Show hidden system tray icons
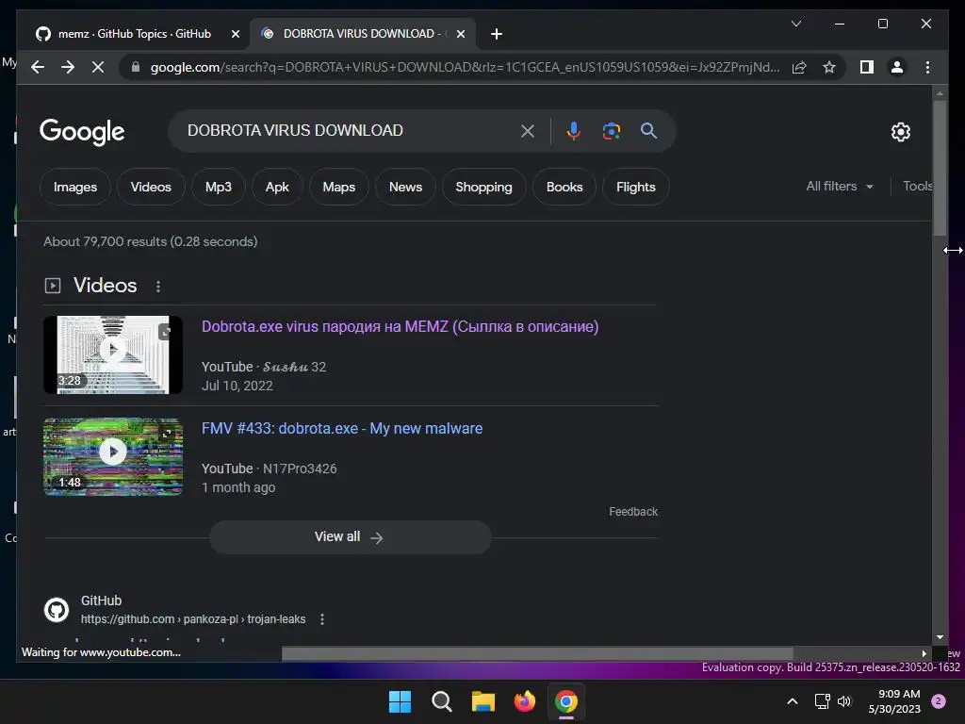Viewport: 965px width, 724px height. pos(793,701)
